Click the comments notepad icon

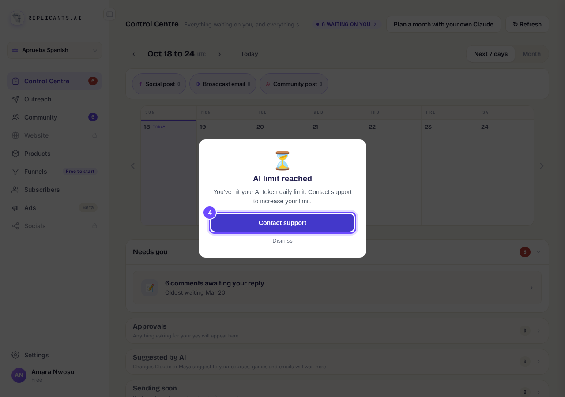tap(150, 288)
